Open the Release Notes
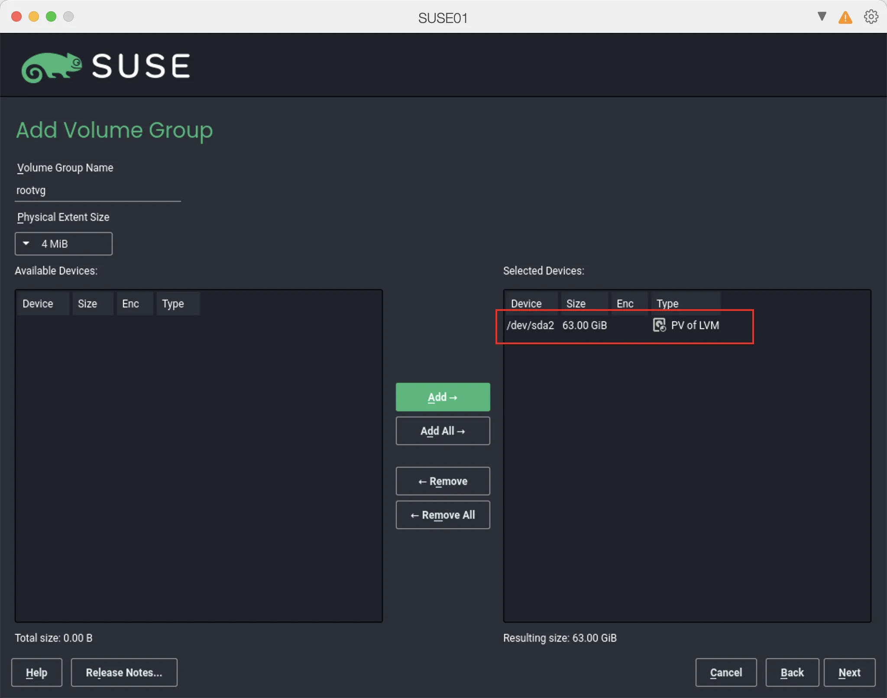 124,672
